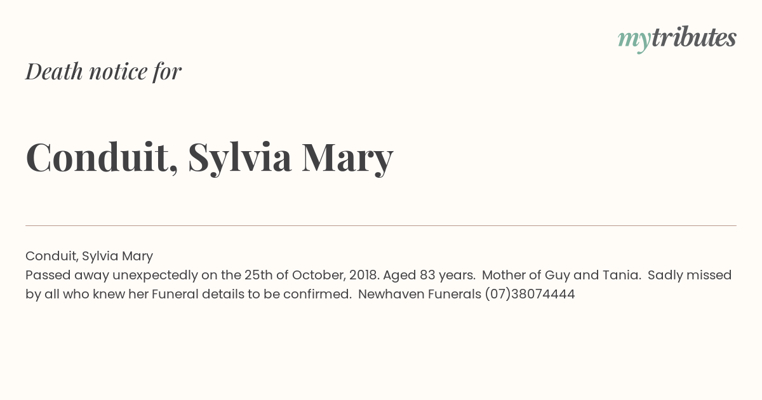Click "by all who knew her" text

tap(87, 294)
